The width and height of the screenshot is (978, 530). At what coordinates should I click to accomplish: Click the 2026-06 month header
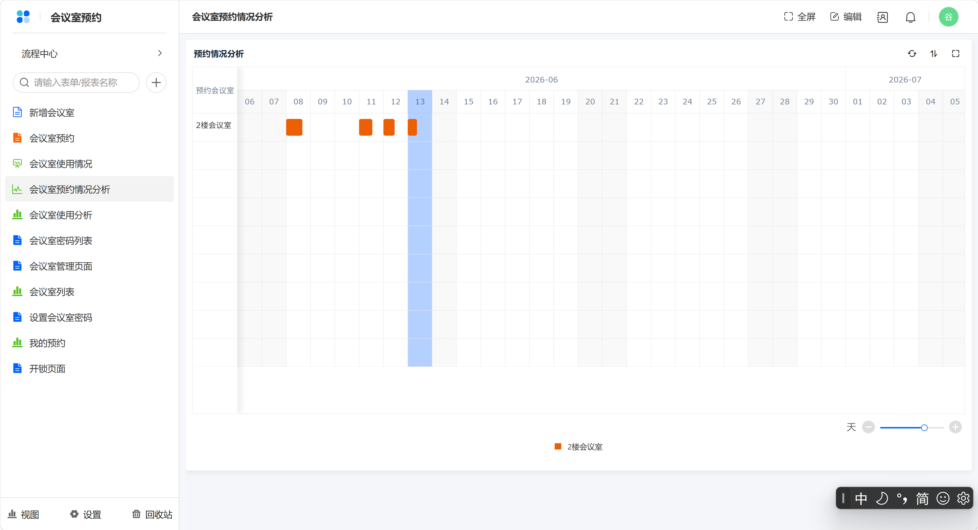(x=541, y=79)
